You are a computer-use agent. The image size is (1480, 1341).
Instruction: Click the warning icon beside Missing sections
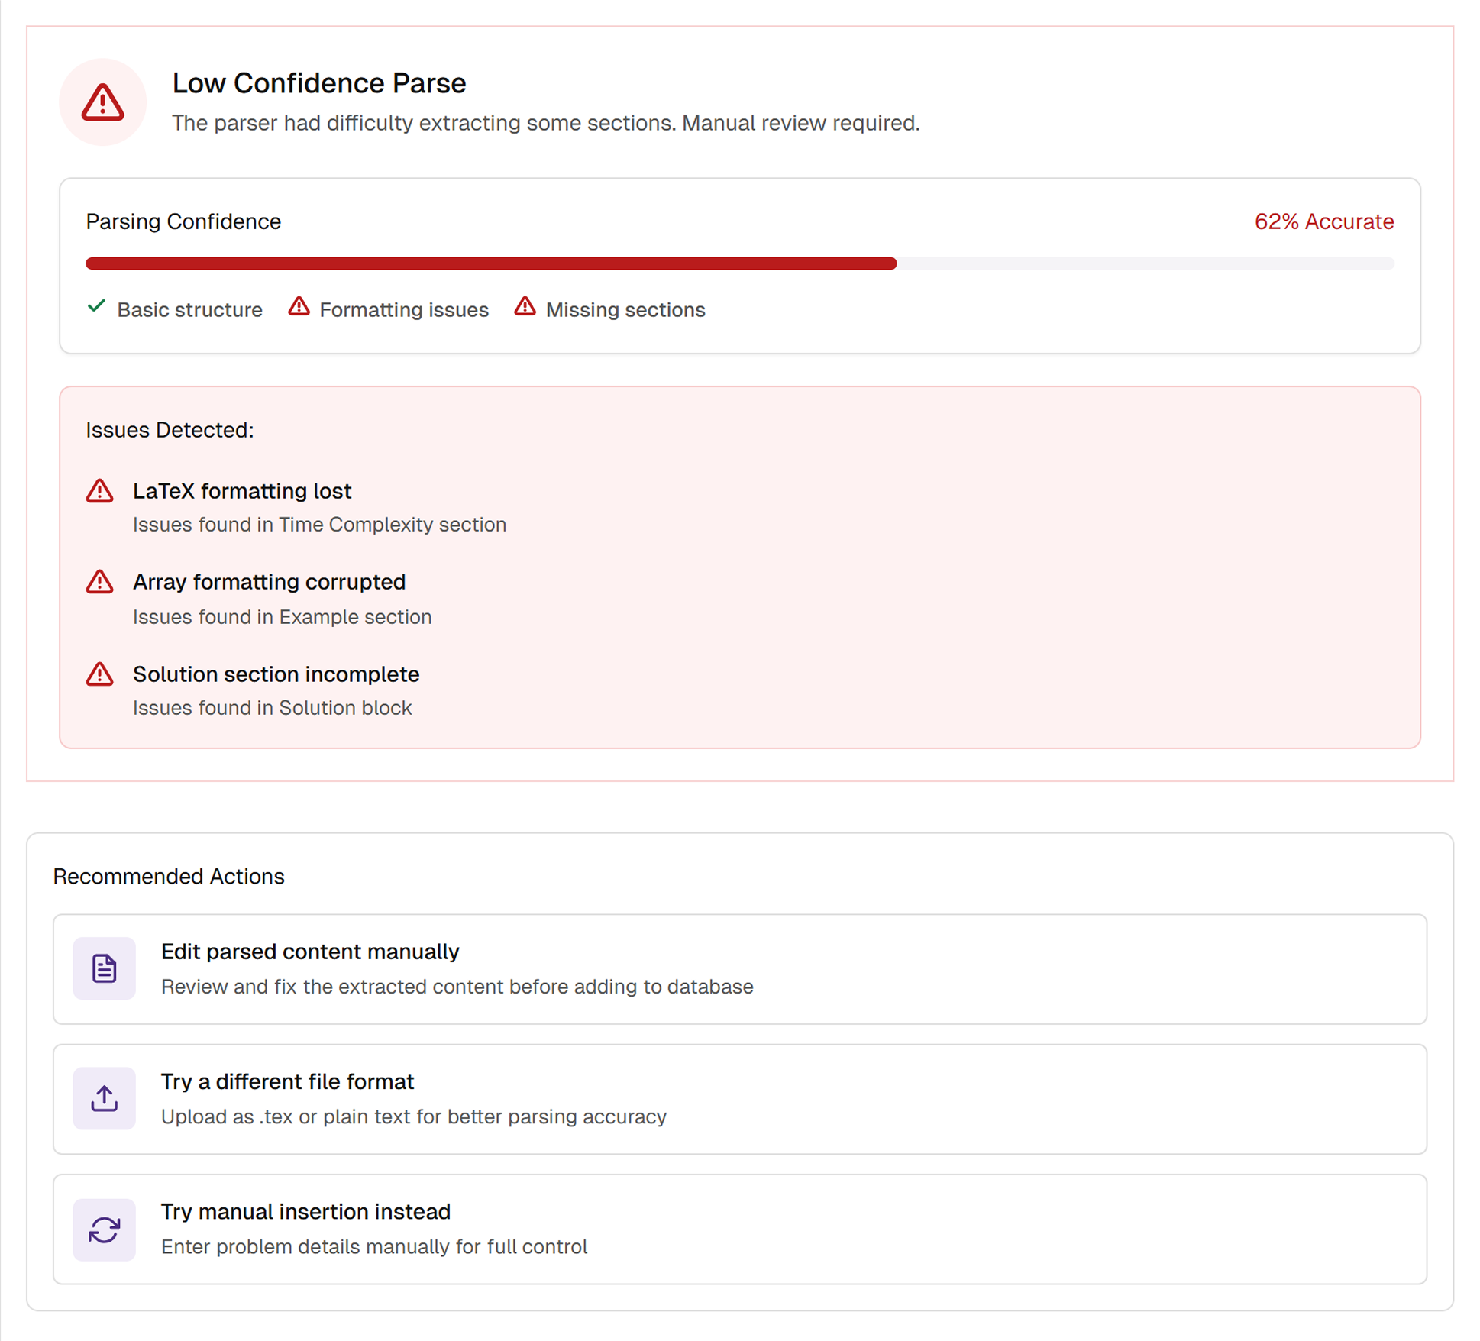[525, 306]
